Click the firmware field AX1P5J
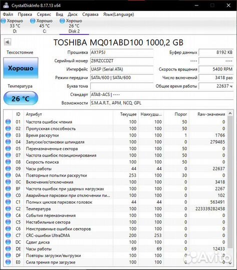 point(122,52)
